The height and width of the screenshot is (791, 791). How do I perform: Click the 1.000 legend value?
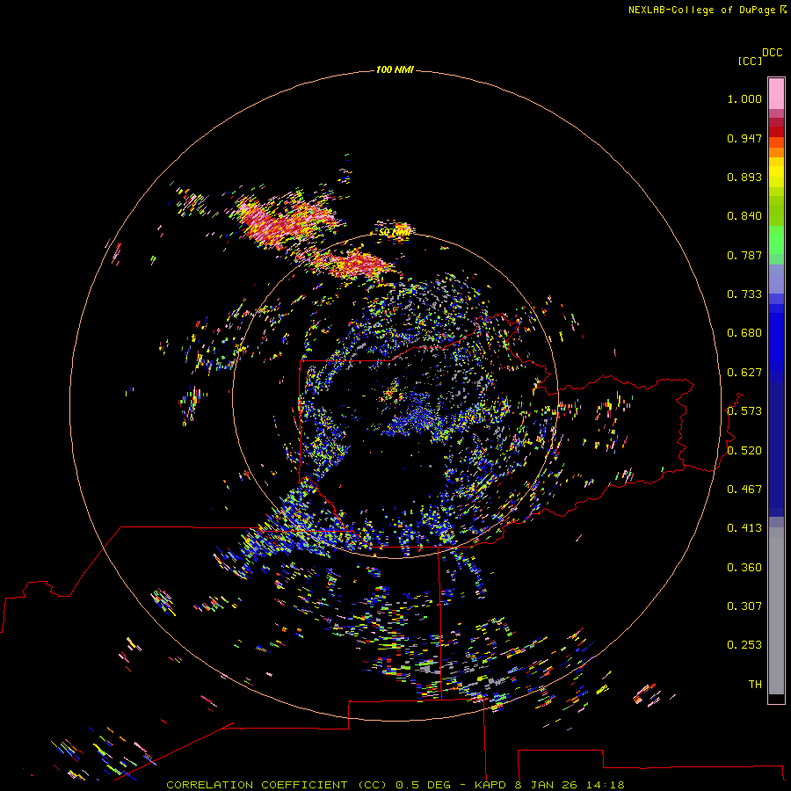point(744,98)
